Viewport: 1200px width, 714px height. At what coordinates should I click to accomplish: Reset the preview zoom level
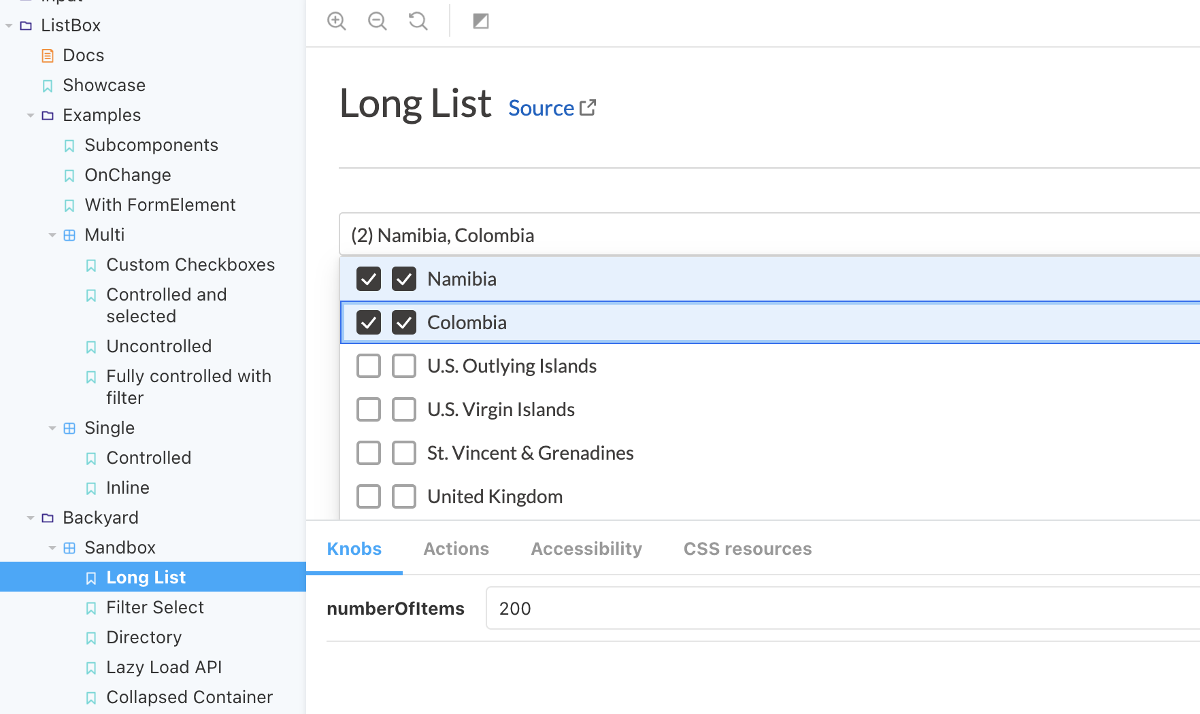[418, 21]
